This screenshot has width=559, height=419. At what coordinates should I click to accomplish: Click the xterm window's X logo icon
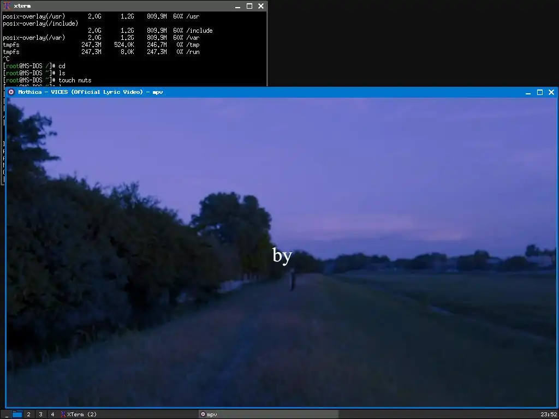click(x=7, y=5)
